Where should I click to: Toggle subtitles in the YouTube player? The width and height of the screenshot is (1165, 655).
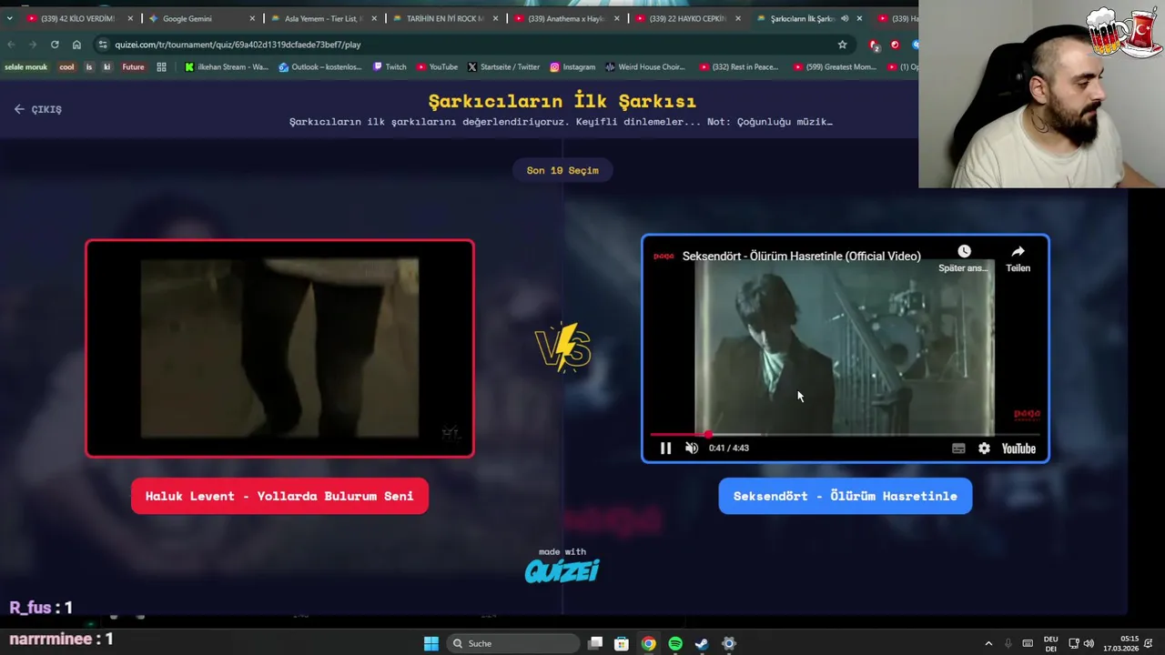pyautogui.click(x=958, y=448)
